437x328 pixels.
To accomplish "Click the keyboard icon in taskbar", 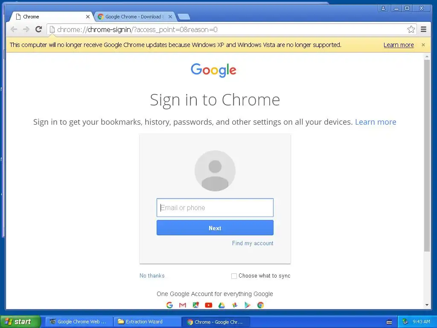I will pyautogui.click(x=389, y=322).
